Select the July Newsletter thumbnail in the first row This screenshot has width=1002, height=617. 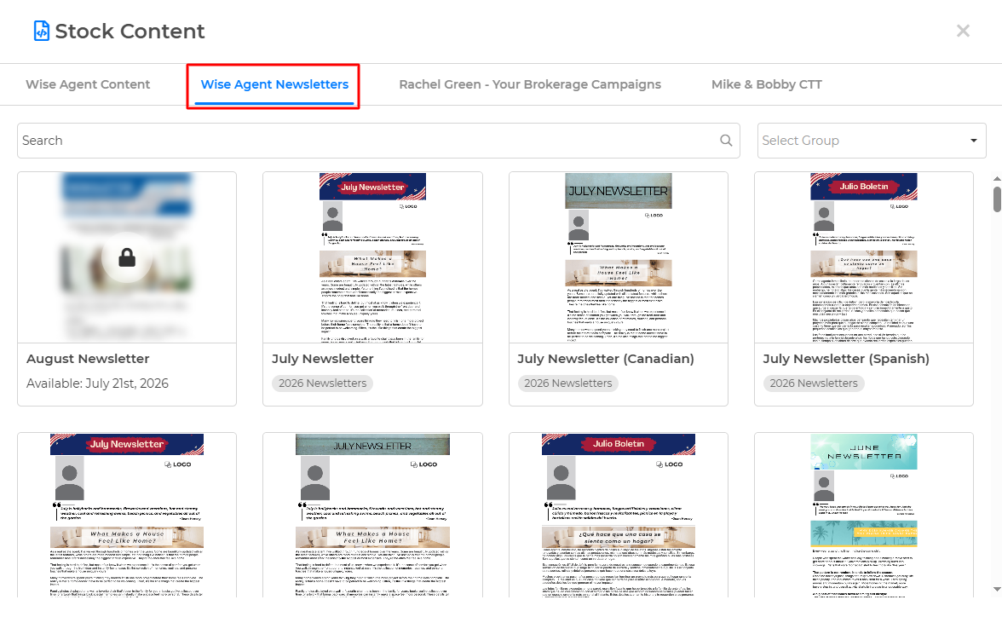372,257
